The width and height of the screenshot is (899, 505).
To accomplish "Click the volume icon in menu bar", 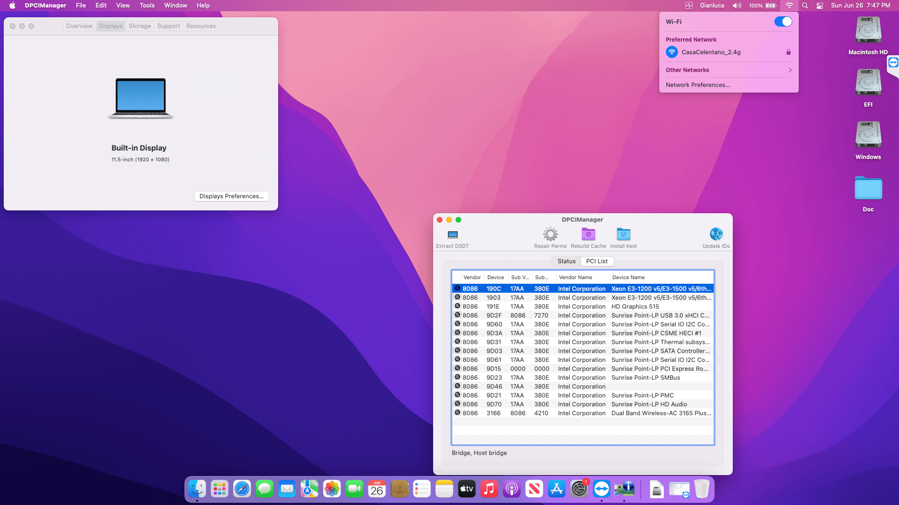I will click(737, 6).
